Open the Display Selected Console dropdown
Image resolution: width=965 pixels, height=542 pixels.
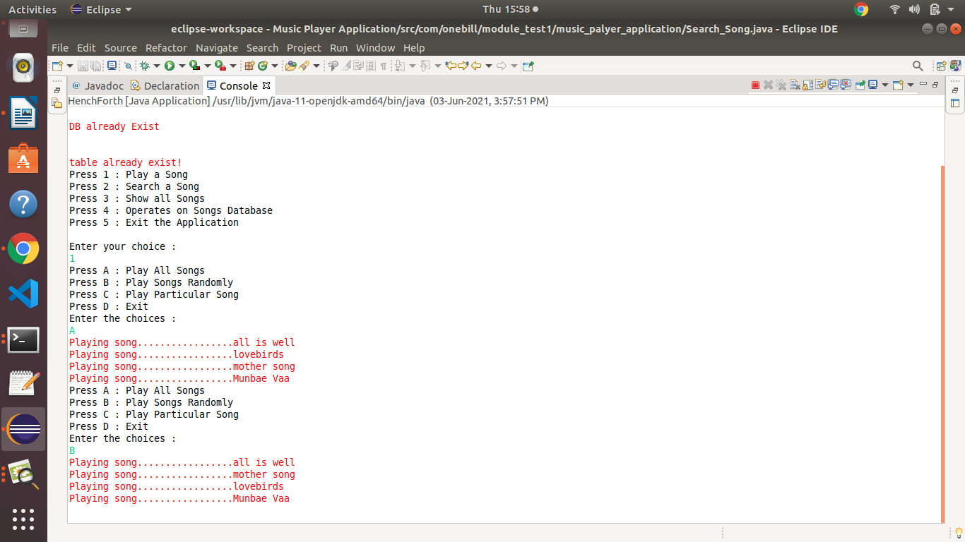pos(885,85)
